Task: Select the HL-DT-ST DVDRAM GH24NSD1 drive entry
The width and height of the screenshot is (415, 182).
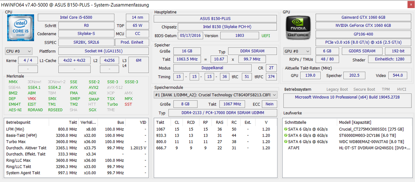Action: (347, 148)
